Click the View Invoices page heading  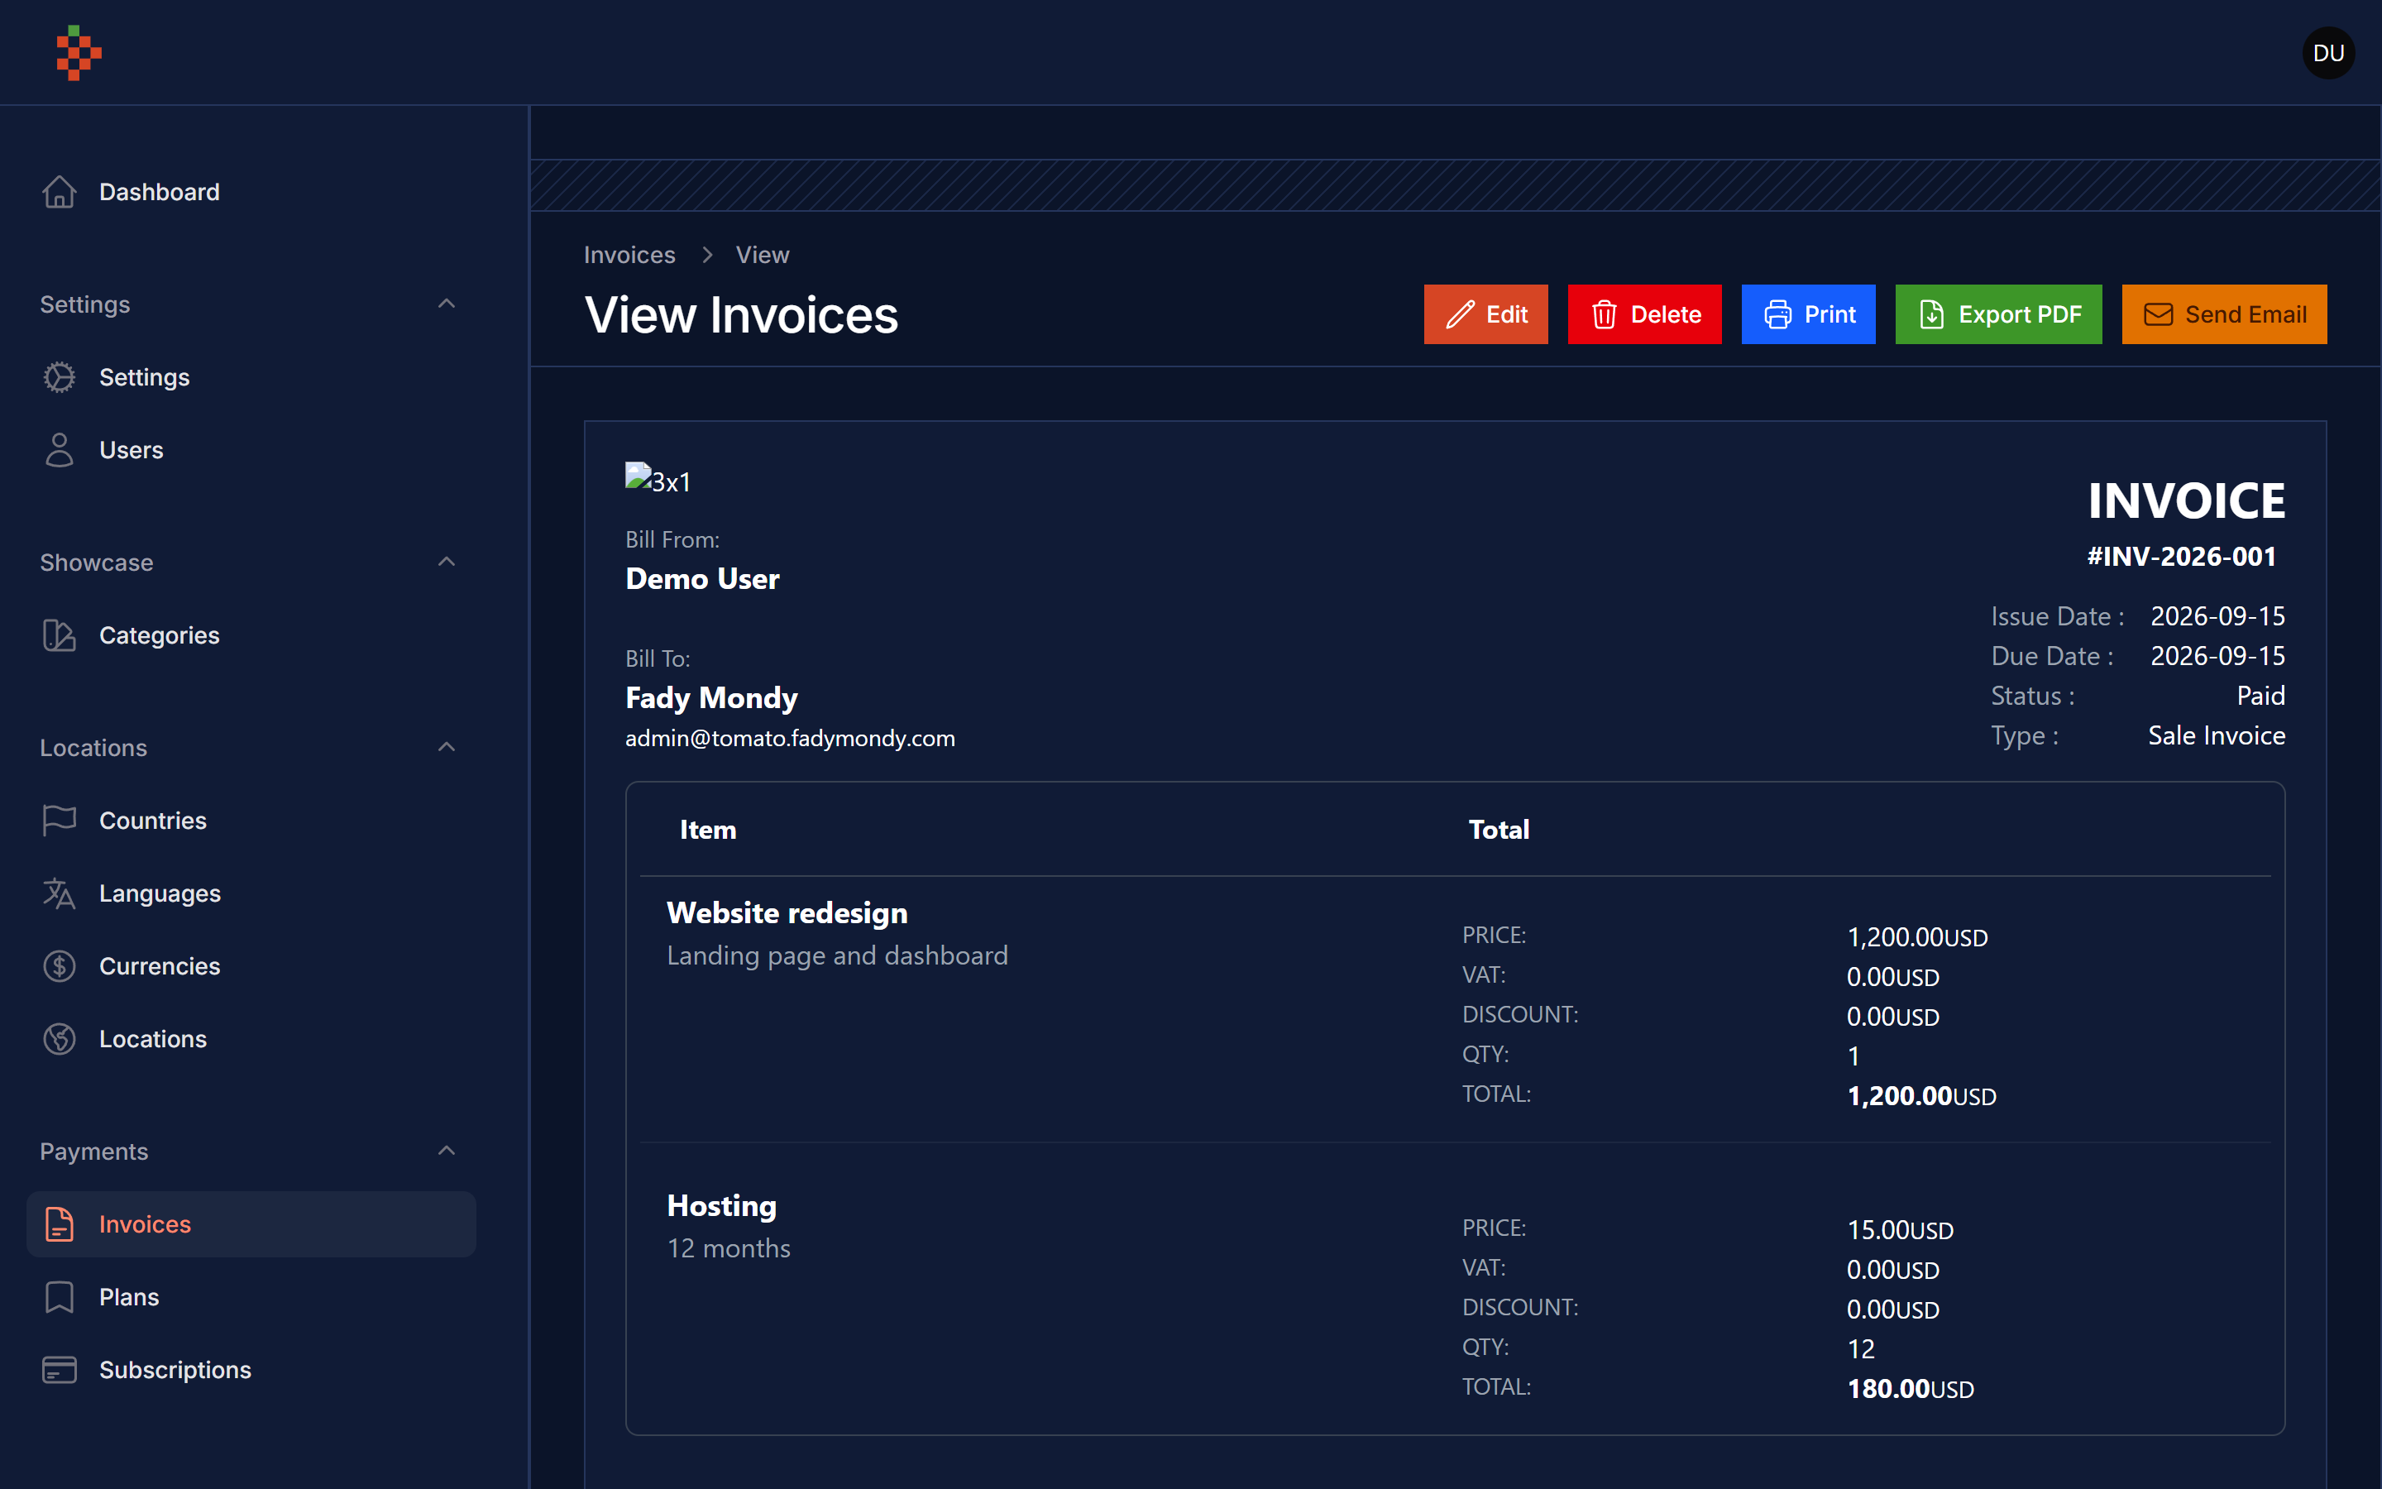tap(740, 315)
